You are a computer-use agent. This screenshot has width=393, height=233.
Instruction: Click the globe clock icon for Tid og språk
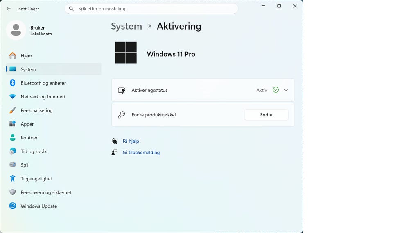pos(13,151)
